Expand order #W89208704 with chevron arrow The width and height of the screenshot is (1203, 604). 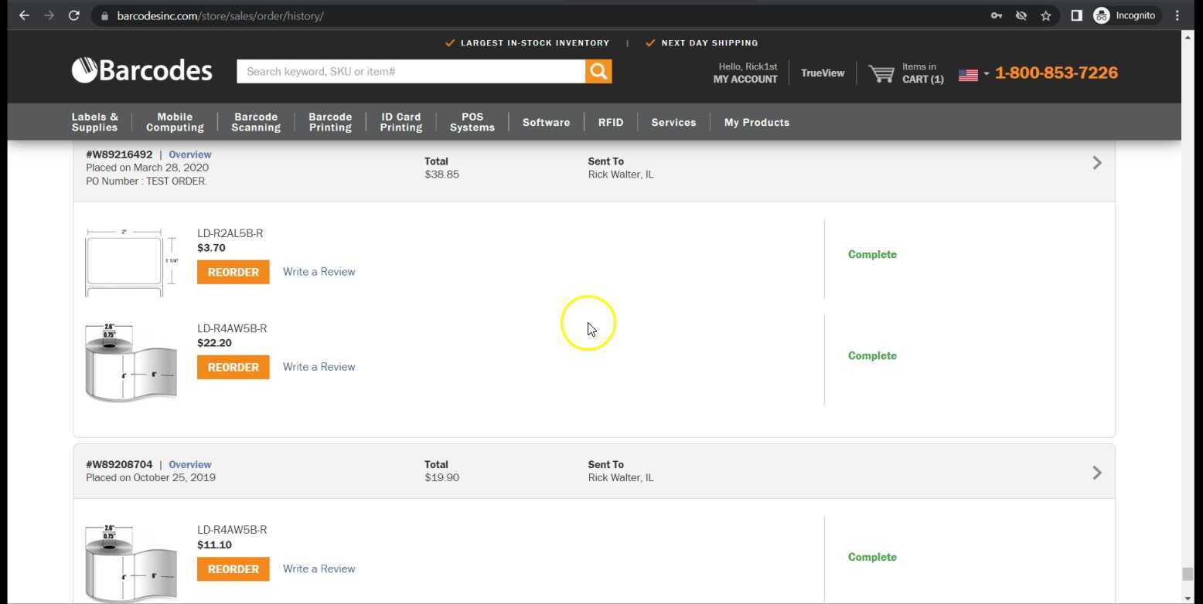pos(1096,473)
